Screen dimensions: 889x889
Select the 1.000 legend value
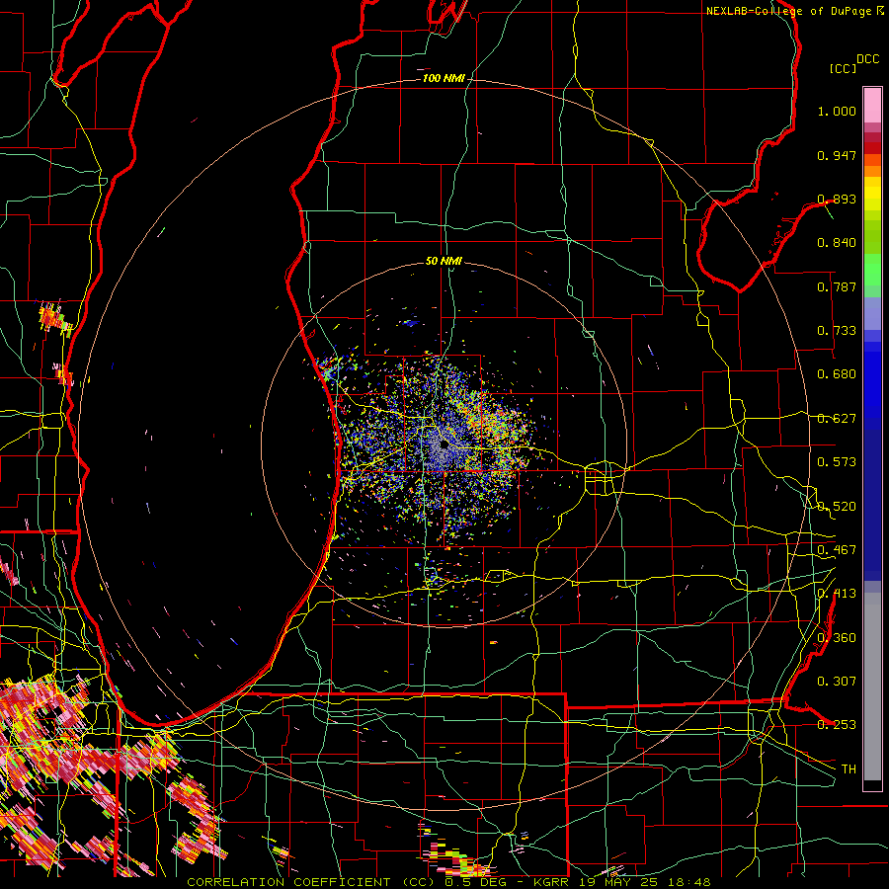pyautogui.click(x=837, y=111)
